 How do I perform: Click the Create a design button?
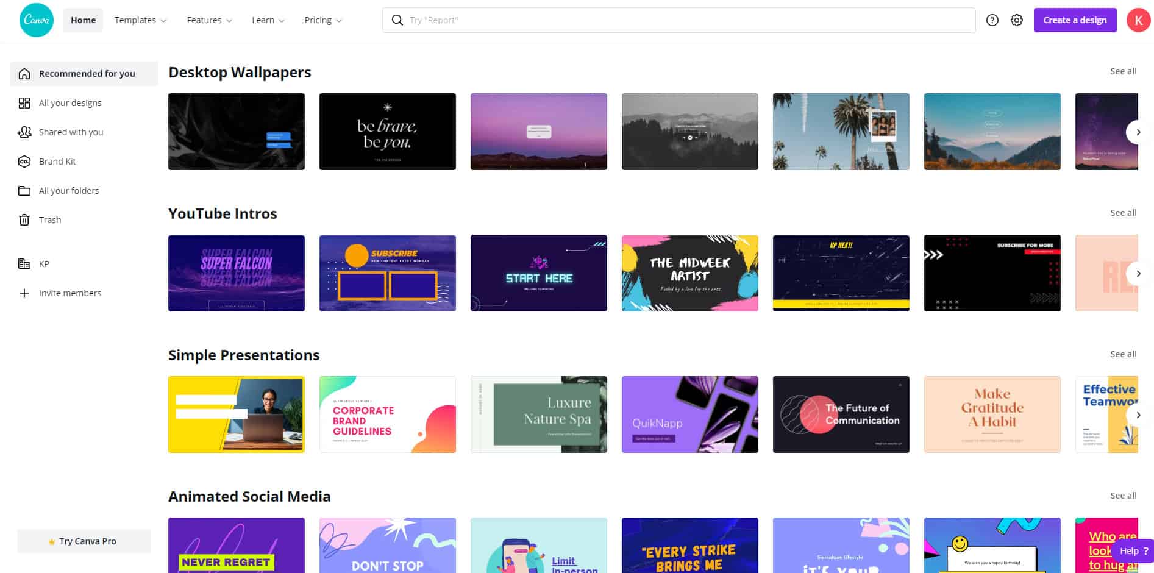tap(1075, 20)
